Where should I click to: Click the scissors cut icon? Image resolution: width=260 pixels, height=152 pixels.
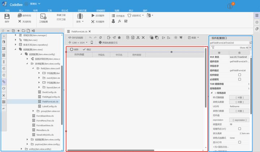137,37
